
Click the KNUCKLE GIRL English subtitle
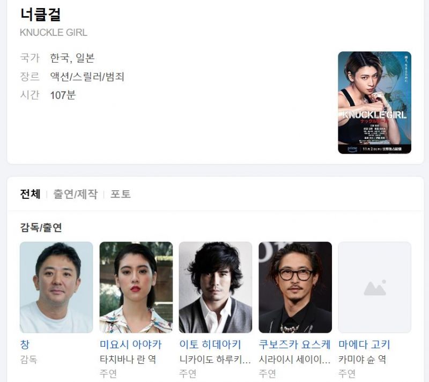[54, 33]
